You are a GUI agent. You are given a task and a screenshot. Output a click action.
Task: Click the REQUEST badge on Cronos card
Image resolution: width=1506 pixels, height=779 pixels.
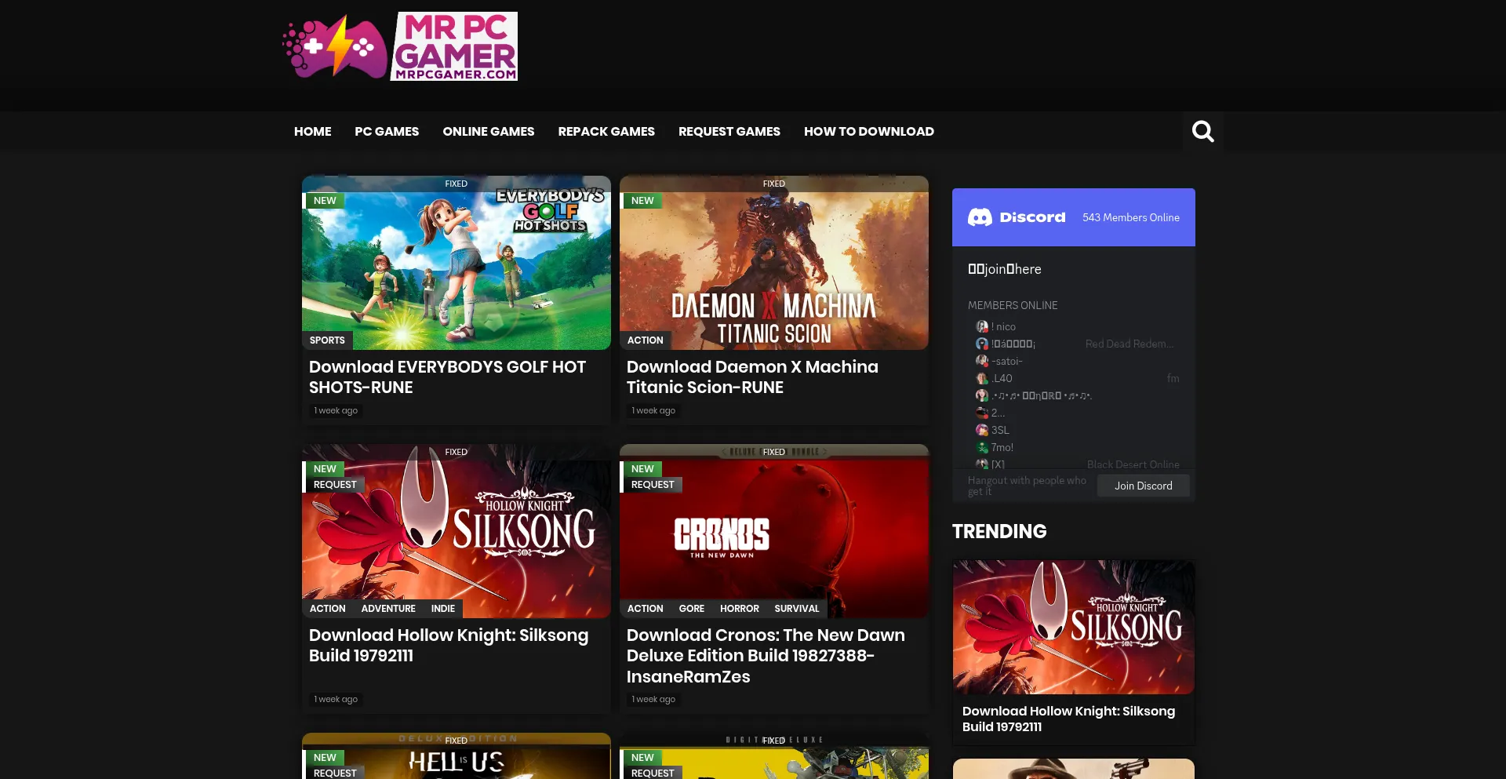[653, 485]
